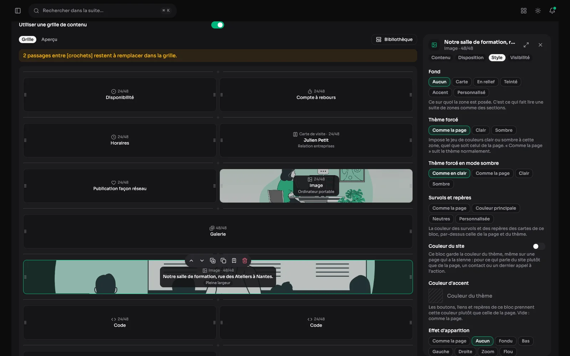Pick 'Fondu' appearance effect
This screenshot has width=570, height=356.
(506, 341)
